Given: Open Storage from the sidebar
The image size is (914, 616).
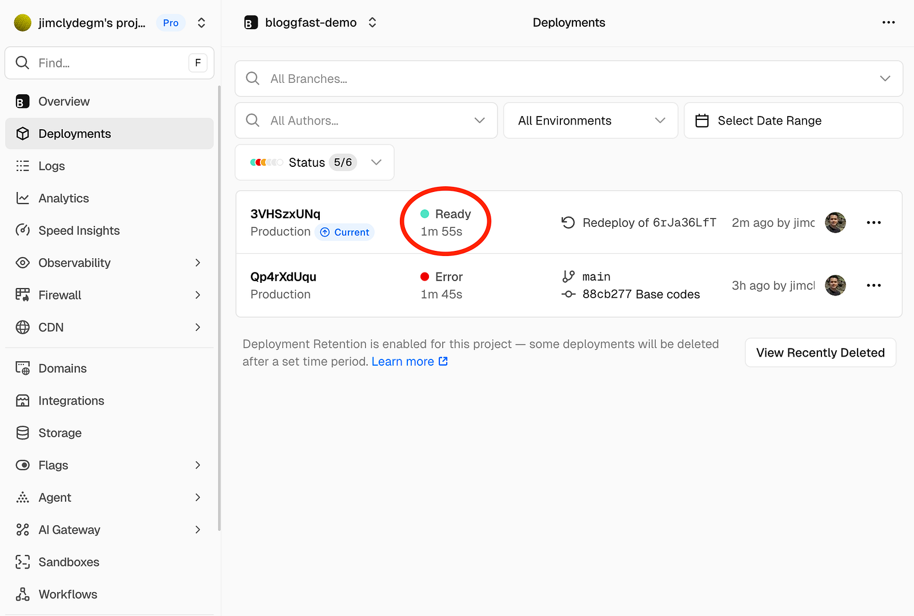Looking at the screenshot, I should pos(109,433).
